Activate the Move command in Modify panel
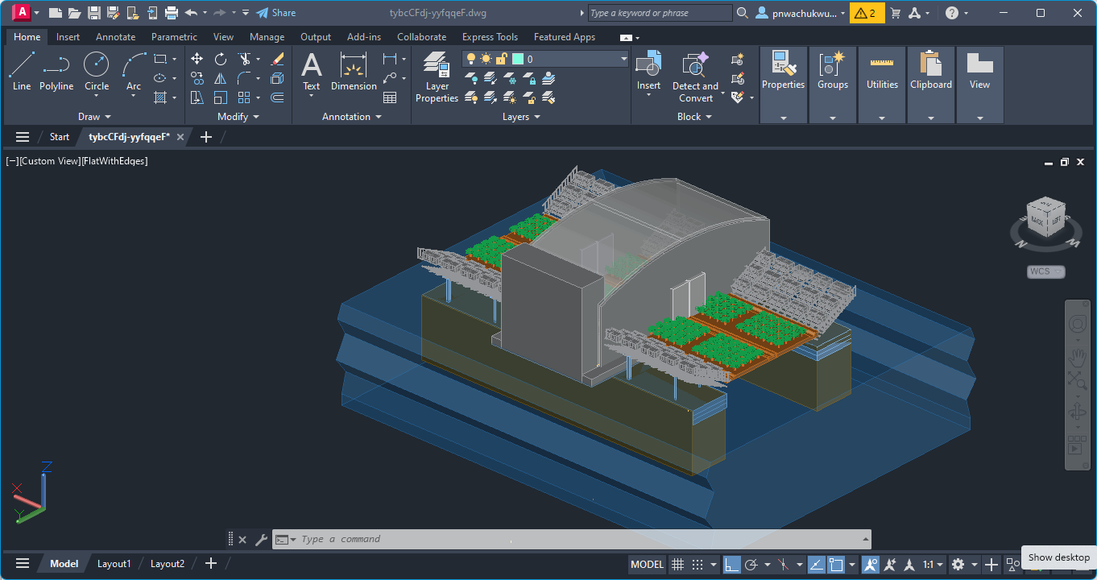This screenshot has width=1097, height=580. [x=197, y=58]
